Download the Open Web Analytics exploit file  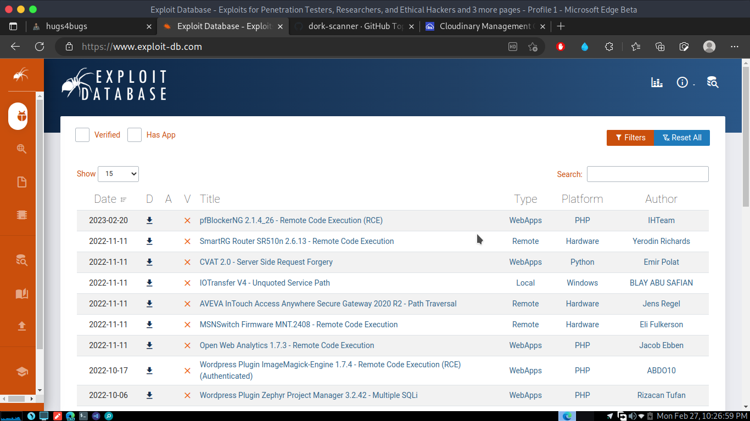149,345
